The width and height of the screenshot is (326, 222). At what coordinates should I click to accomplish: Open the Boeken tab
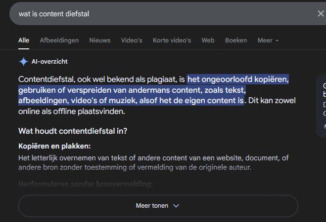tap(236, 40)
